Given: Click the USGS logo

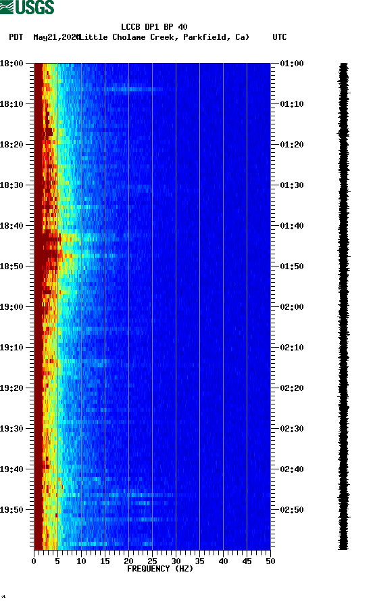Looking at the screenshot, I should pyautogui.click(x=27, y=7).
